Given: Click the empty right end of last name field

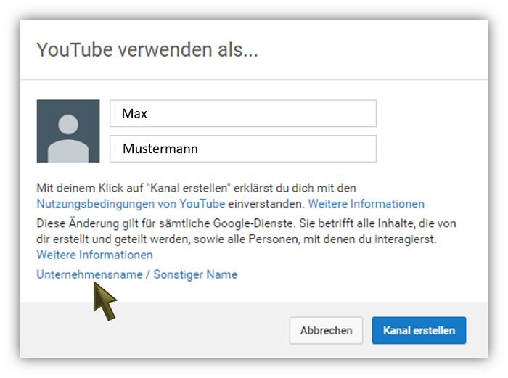Looking at the screenshot, I should click(x=348, y=149).
